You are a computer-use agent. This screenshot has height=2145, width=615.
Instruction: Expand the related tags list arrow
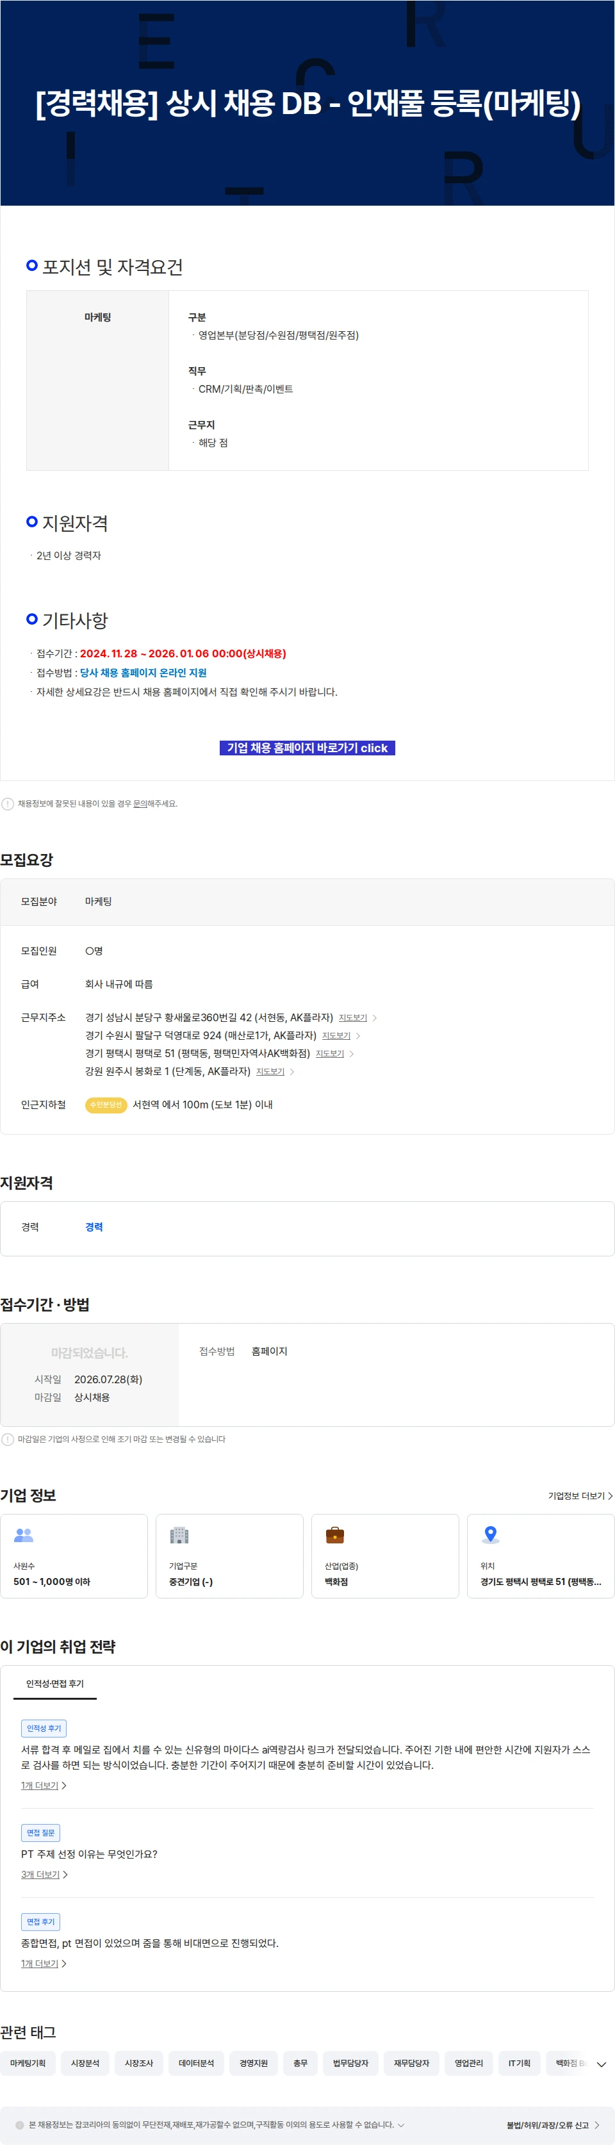click(602, 2064)
